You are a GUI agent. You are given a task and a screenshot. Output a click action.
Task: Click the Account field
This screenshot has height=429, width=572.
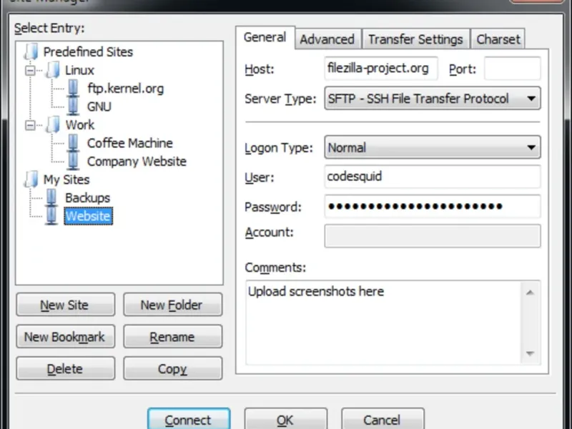(433, 236)
